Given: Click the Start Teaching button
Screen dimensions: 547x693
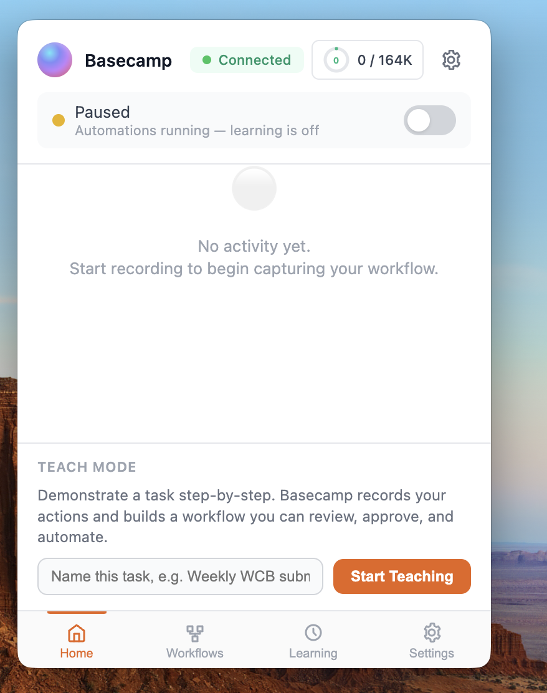Looking at the screenshot, I should [x=402, y=576].
